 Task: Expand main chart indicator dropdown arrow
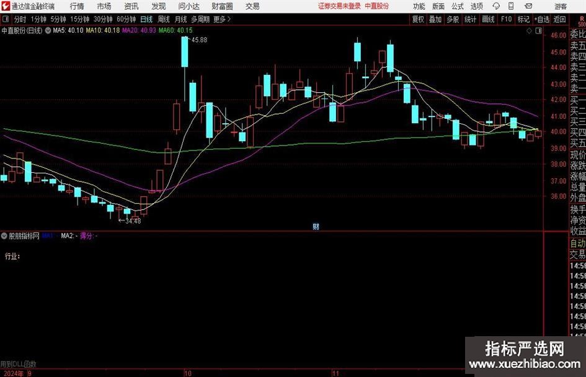[x=48, y=30]
